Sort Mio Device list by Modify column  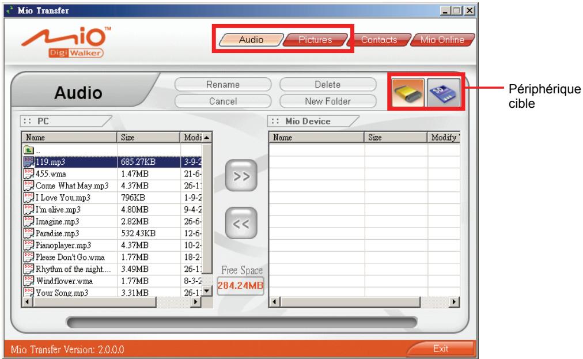[x=444, y=137]
